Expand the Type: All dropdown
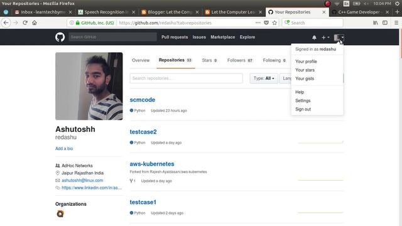This screenshot has height=226, width=402. [264, 78]
